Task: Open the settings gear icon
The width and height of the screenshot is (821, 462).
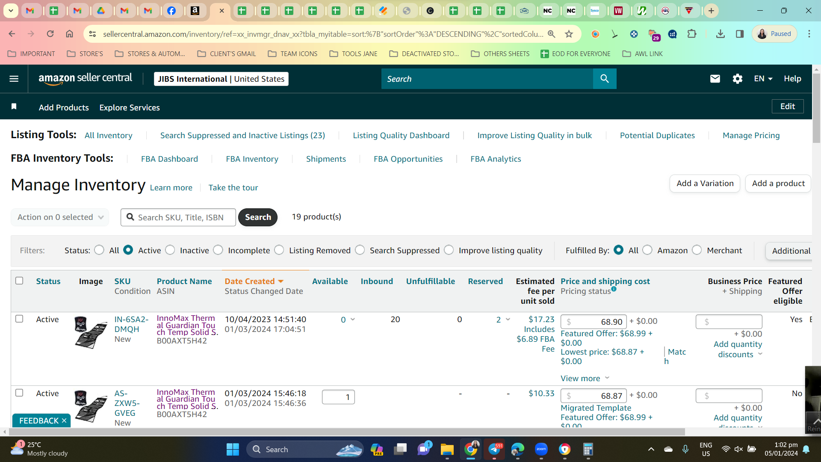Action: click(738, 79)
